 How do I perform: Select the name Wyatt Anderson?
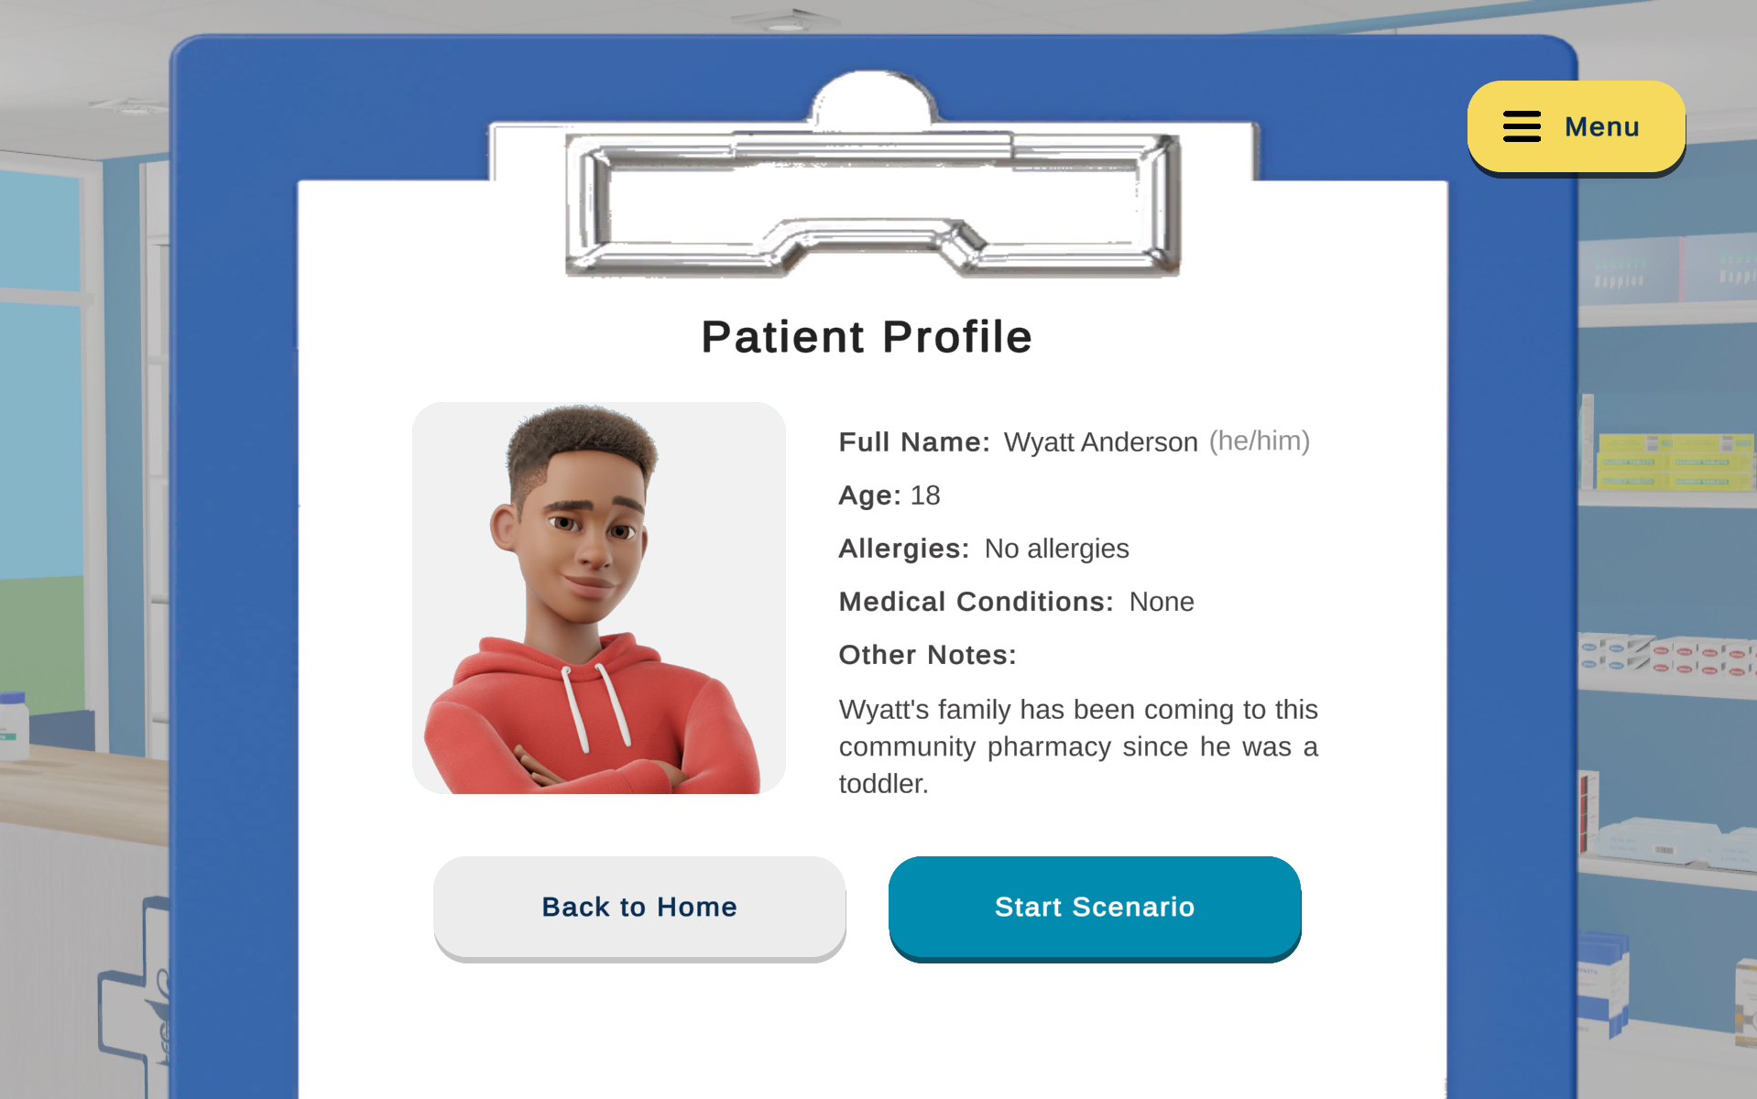click(x=1100, y=442)
